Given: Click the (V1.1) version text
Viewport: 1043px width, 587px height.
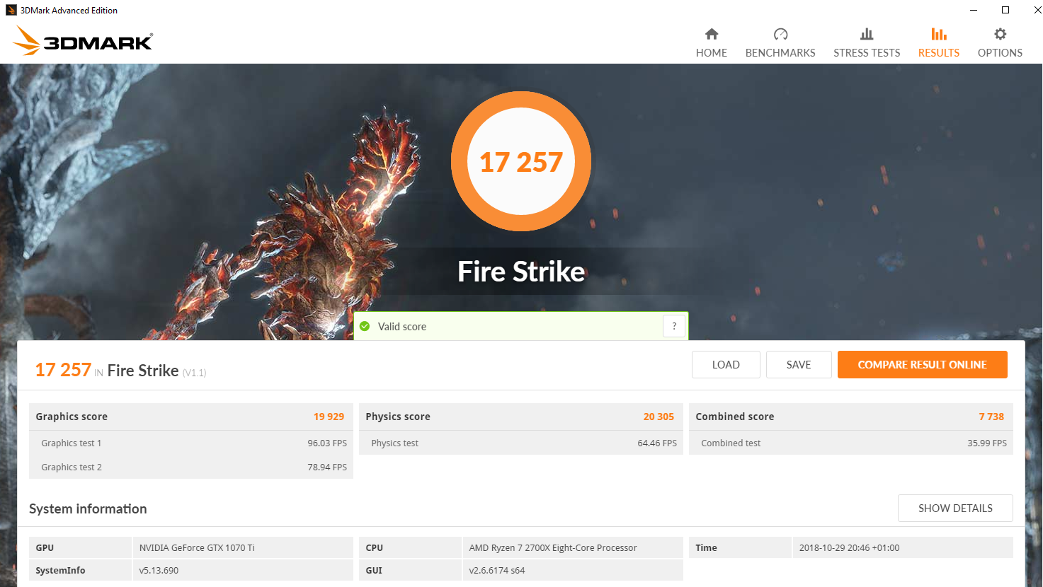Looking at the screenshot, I should click(x=194, y=373).
